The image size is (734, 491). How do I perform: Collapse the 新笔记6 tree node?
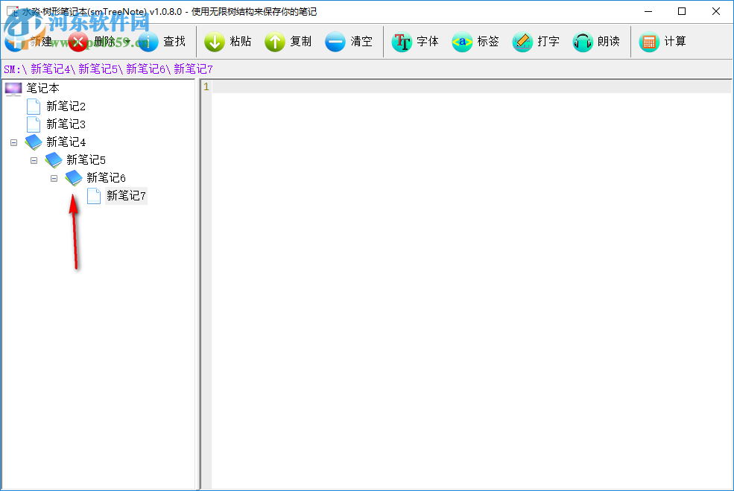pyautogui.click(x=54, y=178)
